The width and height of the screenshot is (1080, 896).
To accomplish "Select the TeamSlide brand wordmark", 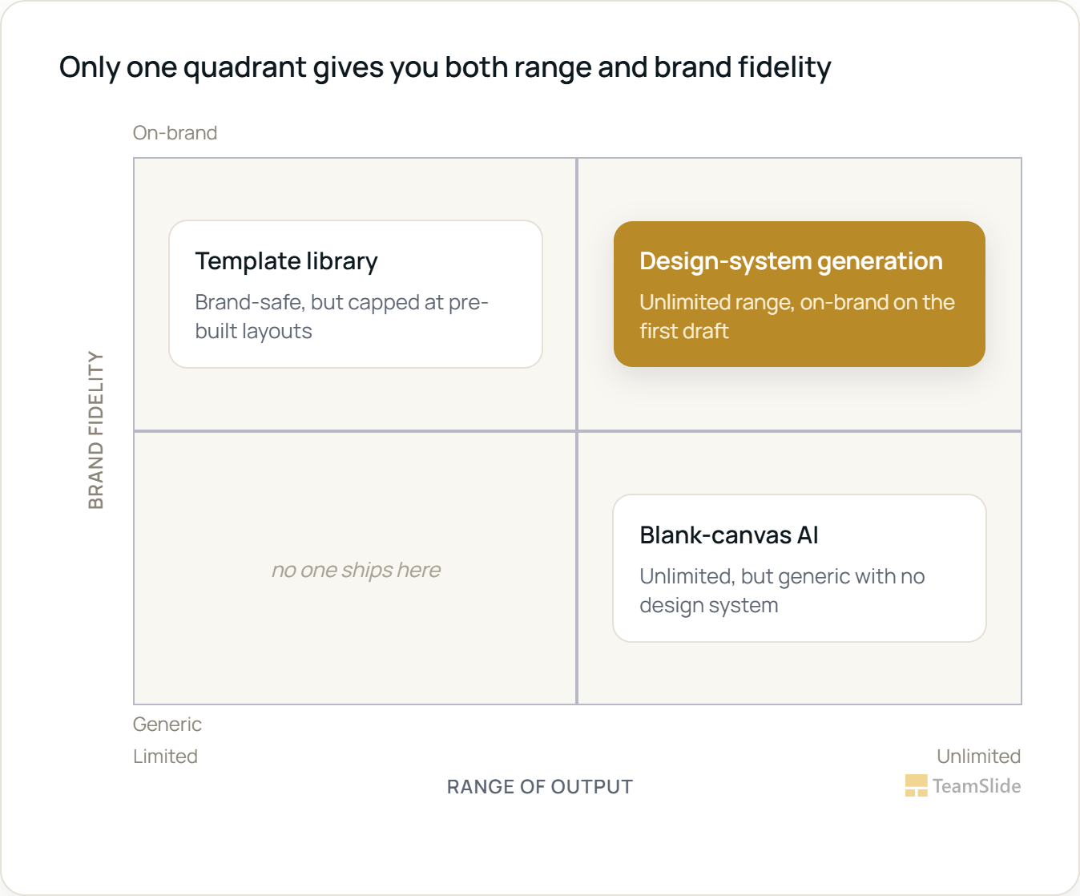I will 977,786.
